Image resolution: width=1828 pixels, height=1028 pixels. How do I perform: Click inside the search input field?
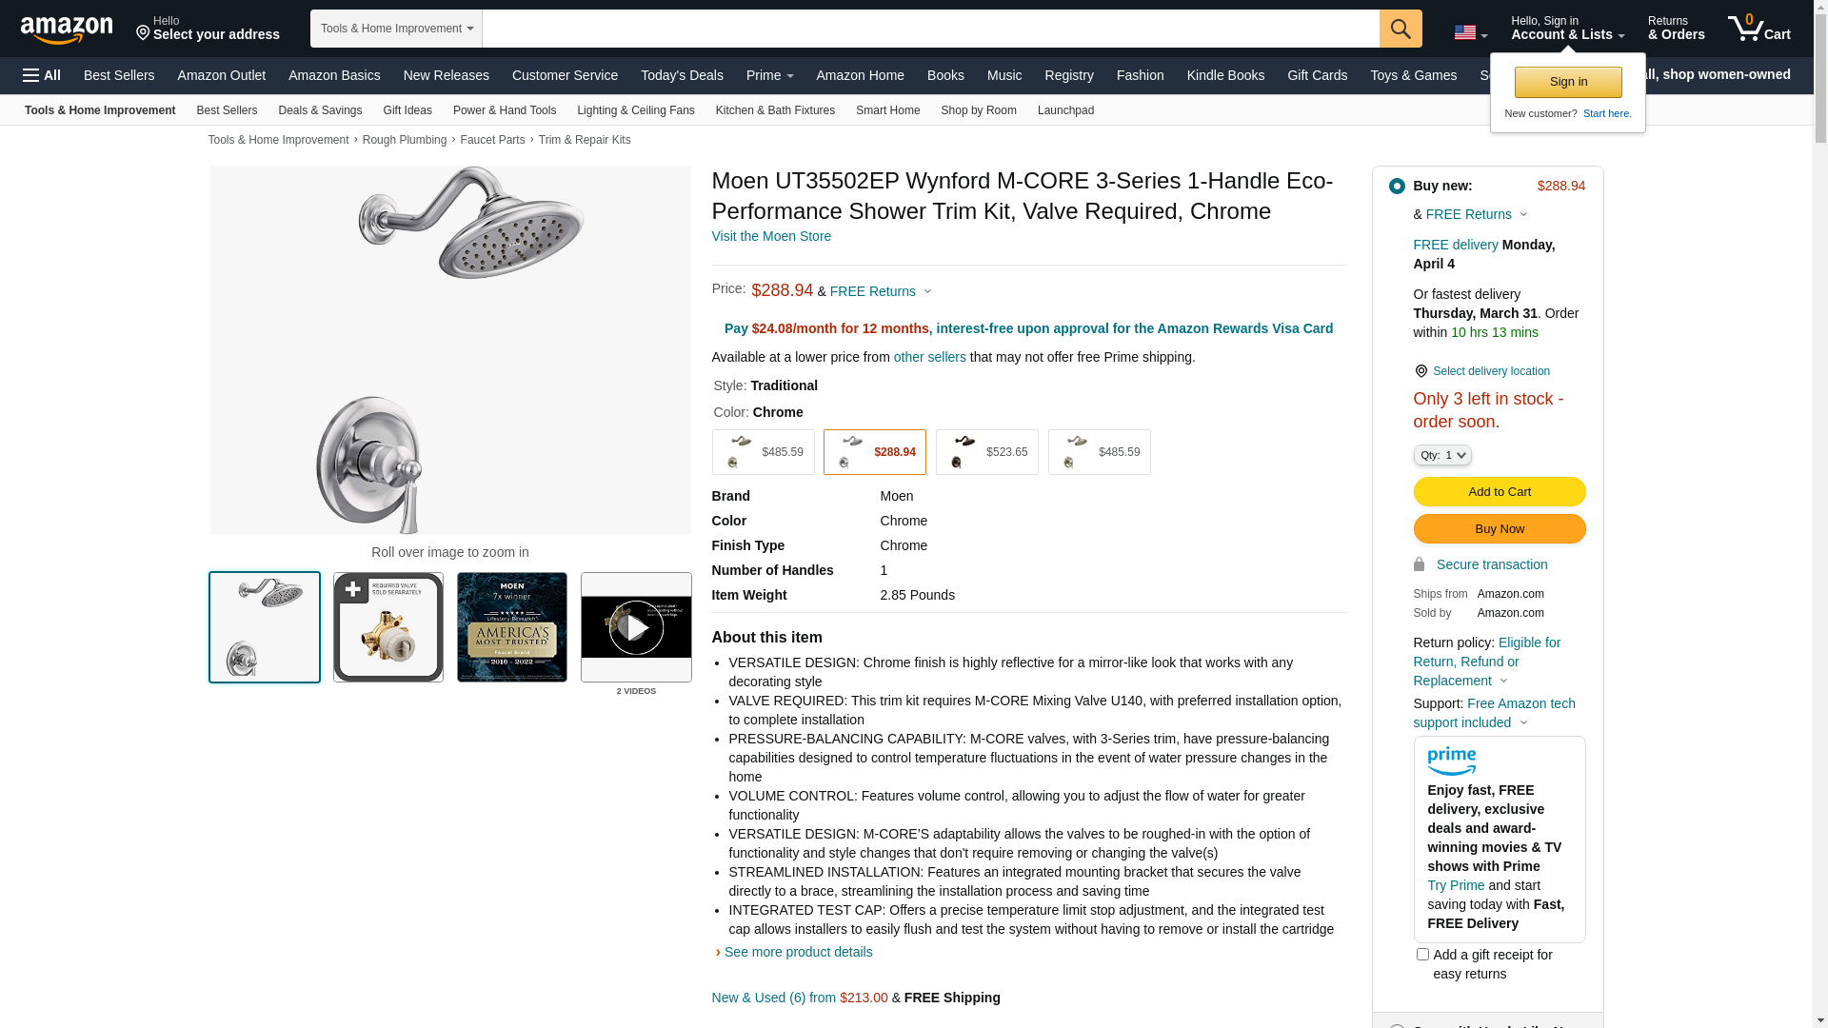pos(930,29)
